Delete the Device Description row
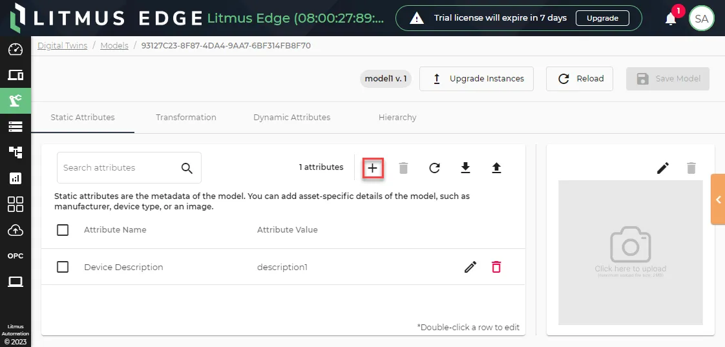 pyautogui.click(x=496, y=267)
